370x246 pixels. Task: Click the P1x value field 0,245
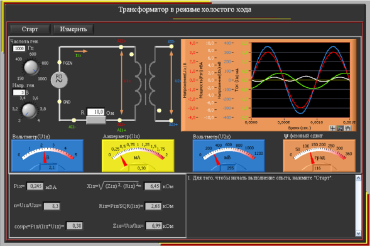click(x=35, y=186)
